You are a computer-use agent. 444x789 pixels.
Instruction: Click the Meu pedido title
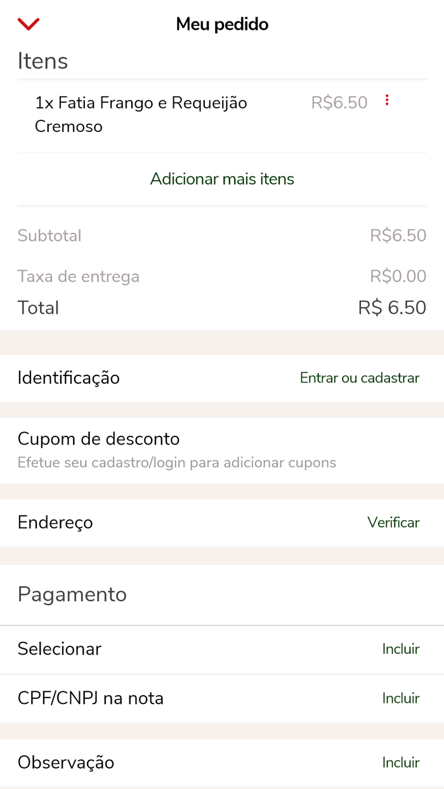click(222, 24)
